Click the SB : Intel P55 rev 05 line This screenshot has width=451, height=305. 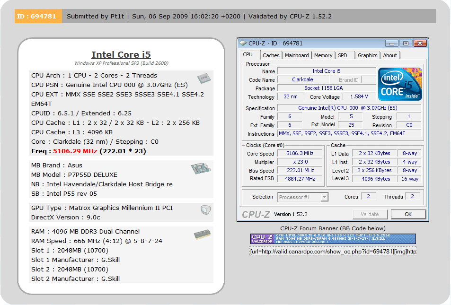coord(64,194)
